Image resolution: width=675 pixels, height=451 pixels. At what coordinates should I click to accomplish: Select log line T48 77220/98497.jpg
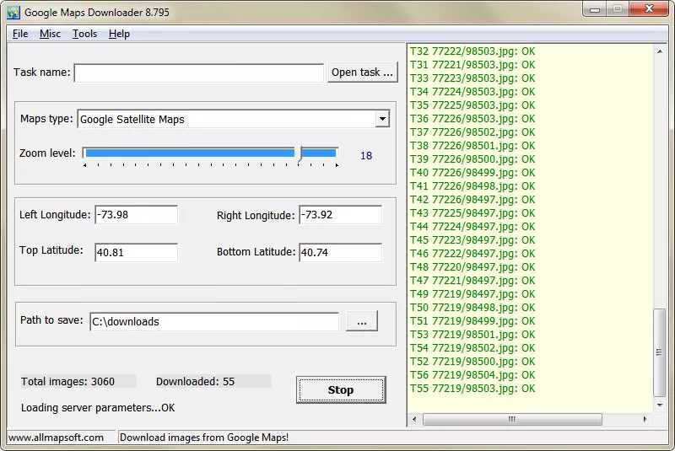pyautogui.click(x=472, y=267)
